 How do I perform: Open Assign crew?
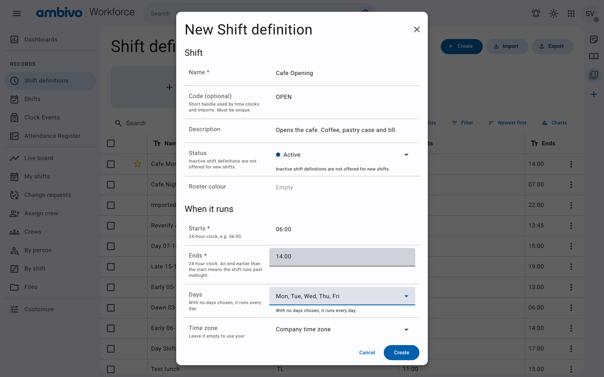click(50, 213)
